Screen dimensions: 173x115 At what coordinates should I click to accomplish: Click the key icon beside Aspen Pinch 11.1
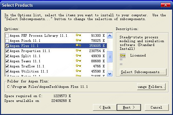point(78,40)
